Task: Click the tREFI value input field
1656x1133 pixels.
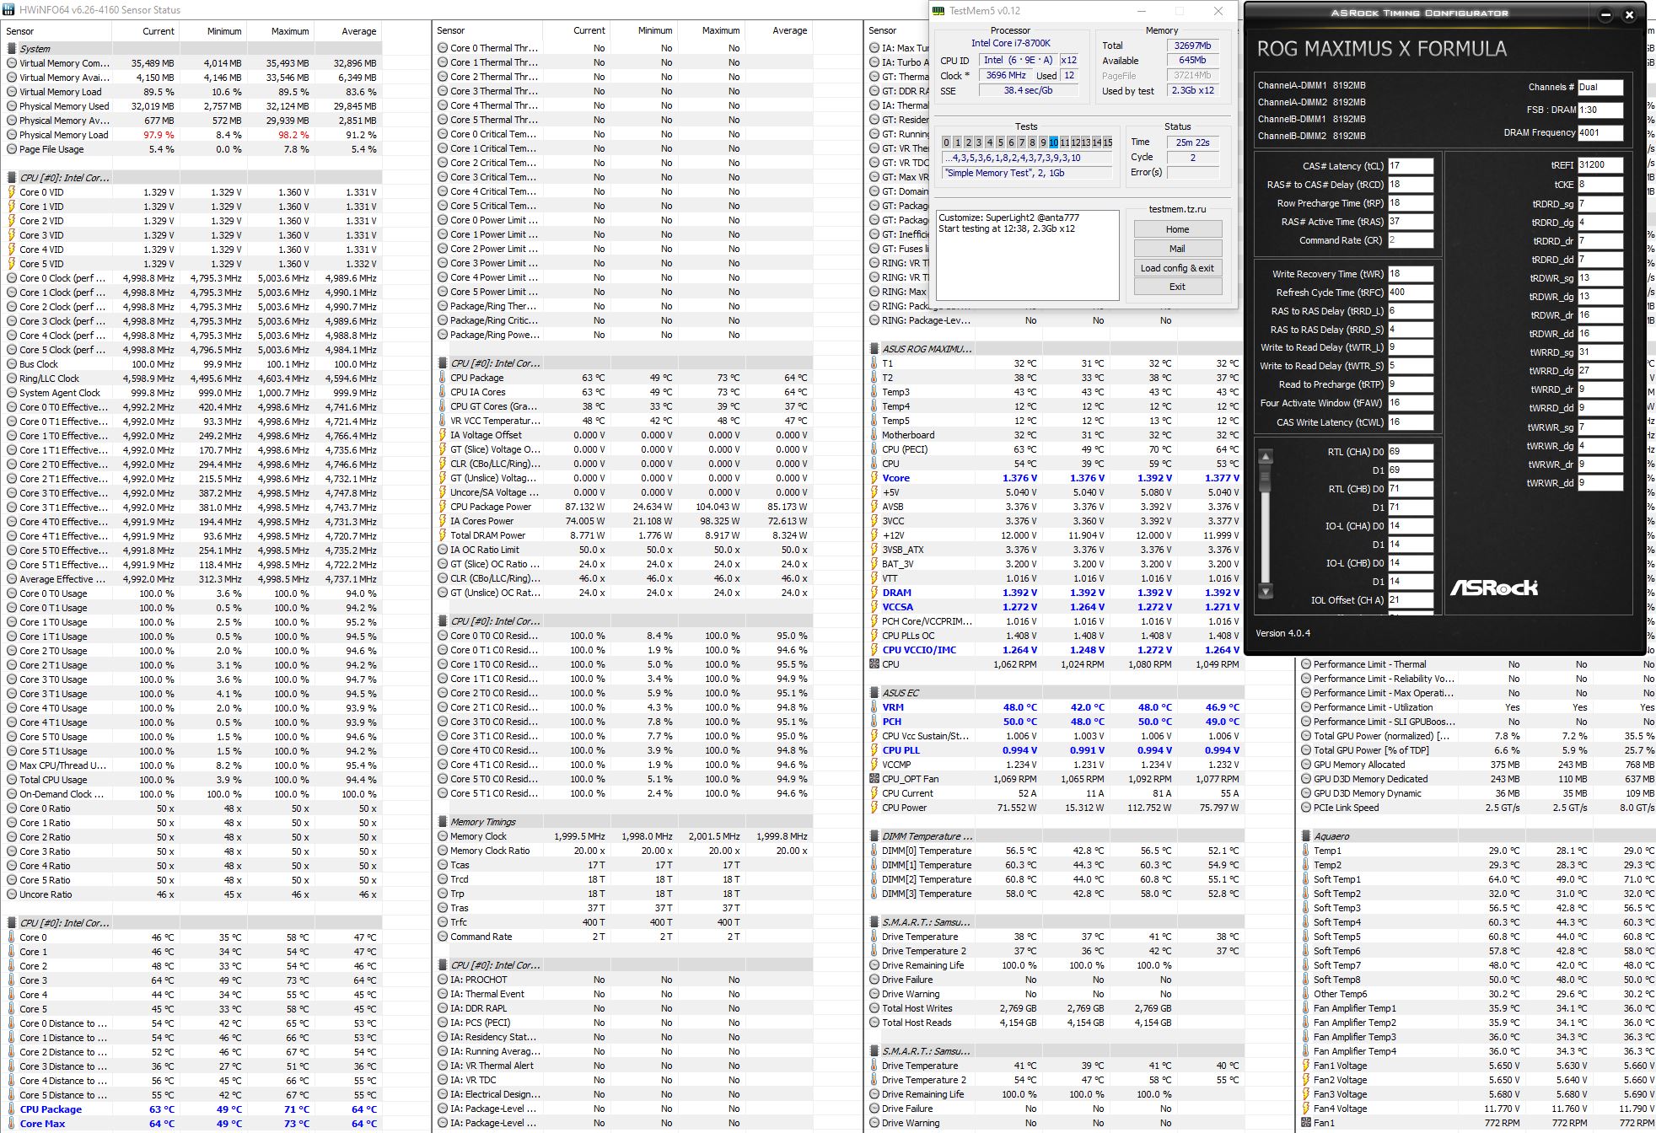Action: [1600, 165]
